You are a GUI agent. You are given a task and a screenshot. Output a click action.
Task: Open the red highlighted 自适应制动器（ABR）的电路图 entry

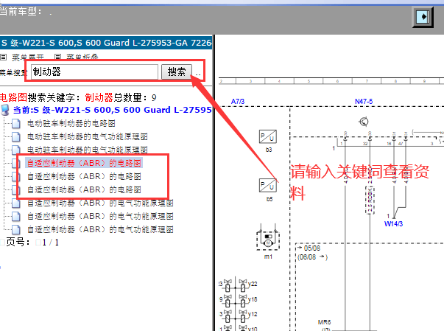[x=84, y=163]
